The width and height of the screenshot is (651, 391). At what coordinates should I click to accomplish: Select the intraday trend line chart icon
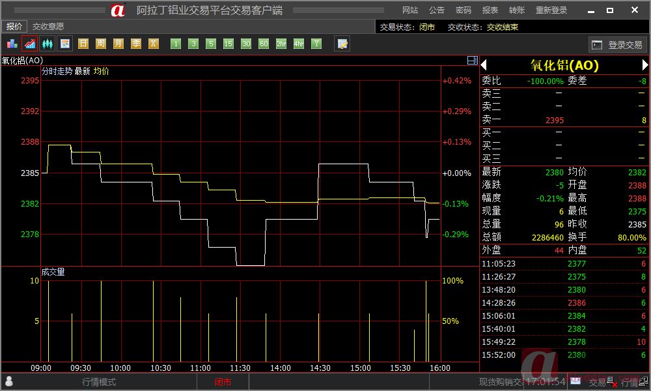pos(30,44)
